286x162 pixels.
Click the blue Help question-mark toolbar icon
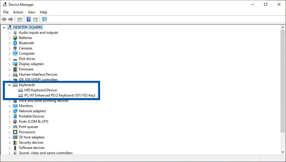click(x=29, y=19)
